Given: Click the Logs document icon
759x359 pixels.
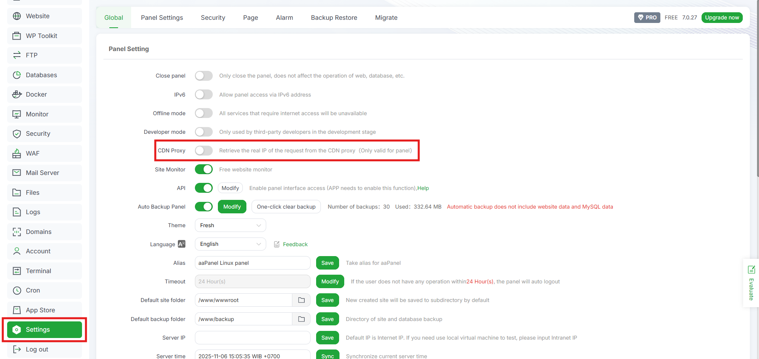Looking at the screenshot, I should pos(17,212).
